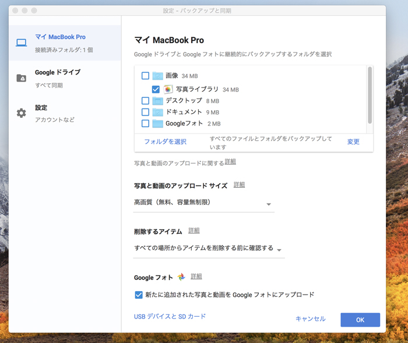Check the デスクトップ checkbox
Viewport: 408px width, 343px height.
(x=145, y=100)
